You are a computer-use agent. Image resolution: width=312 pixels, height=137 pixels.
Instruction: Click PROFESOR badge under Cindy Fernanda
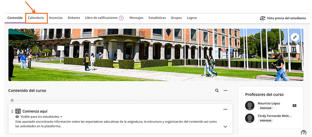[x=266, y=121]
